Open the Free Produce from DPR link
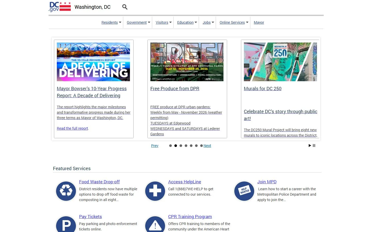Viewport: 372px width, 232px height. click(175, 89)
